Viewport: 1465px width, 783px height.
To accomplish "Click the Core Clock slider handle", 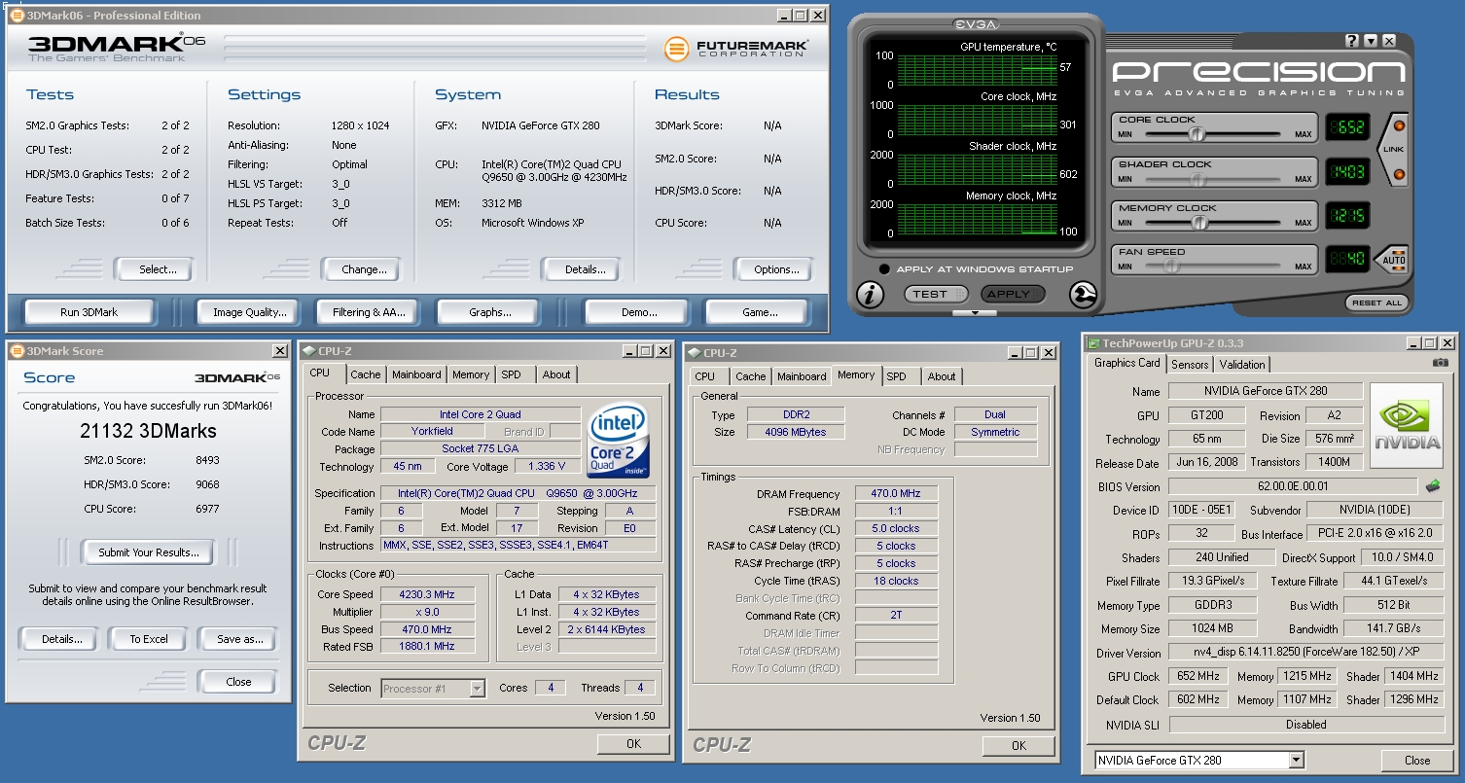I will coord(1198,135).
